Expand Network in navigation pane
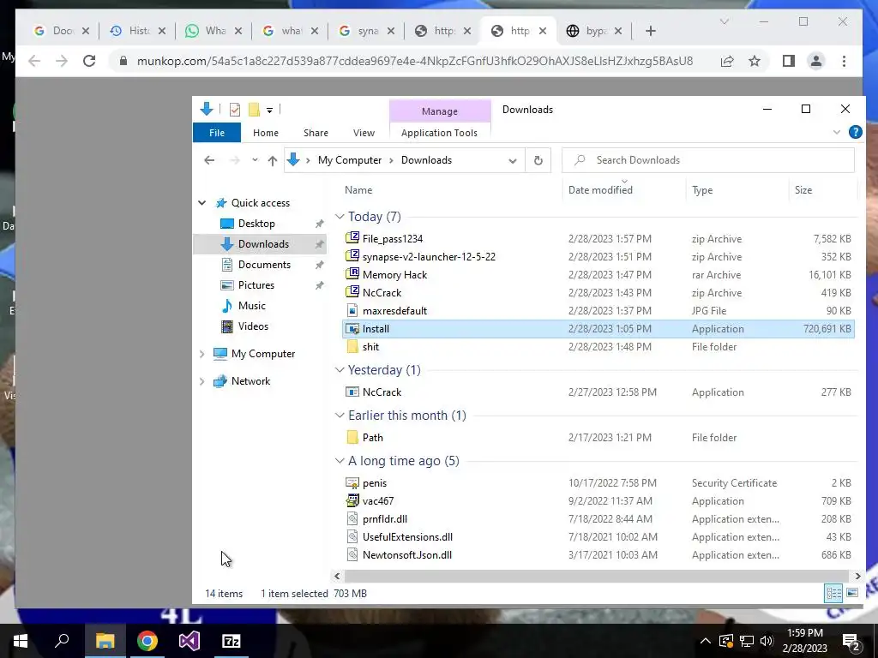This screenshot has width=878, height=658. 202,381
